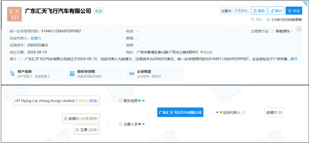309x143 pixels.
Task: Click the 香港 region tag in shareholder node
Action: [93, 101]
